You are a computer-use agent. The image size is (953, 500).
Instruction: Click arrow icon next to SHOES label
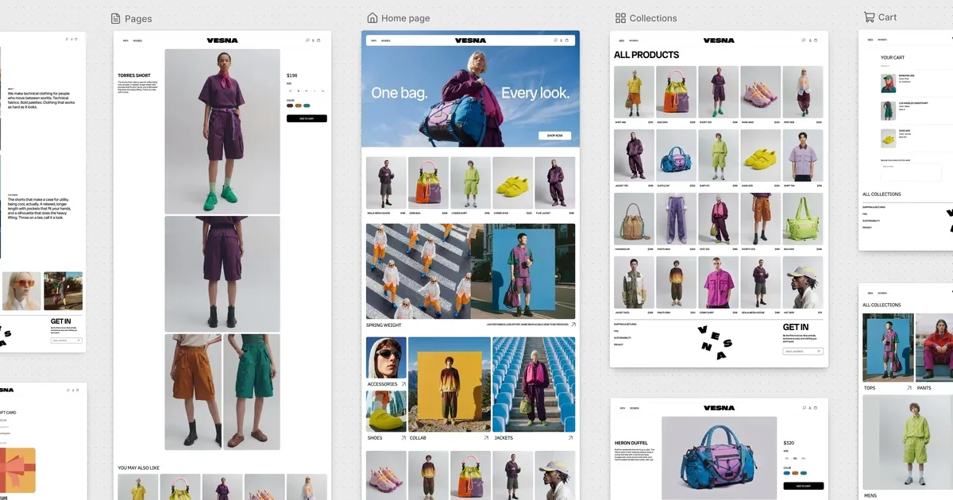point(403,437)
